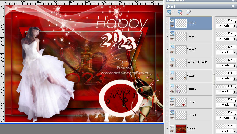
Task: Click the raster layer type icon of Raster 4
Action: point(172,73)
